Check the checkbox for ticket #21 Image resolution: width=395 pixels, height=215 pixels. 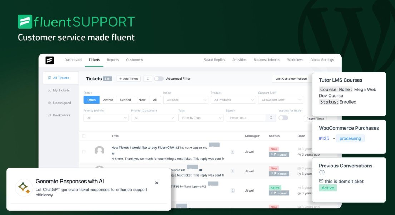tap(84, 152)
